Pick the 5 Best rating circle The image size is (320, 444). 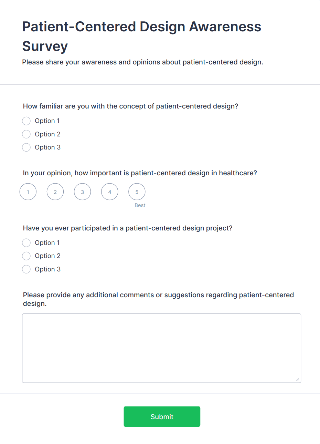click(x=137, y=192)
